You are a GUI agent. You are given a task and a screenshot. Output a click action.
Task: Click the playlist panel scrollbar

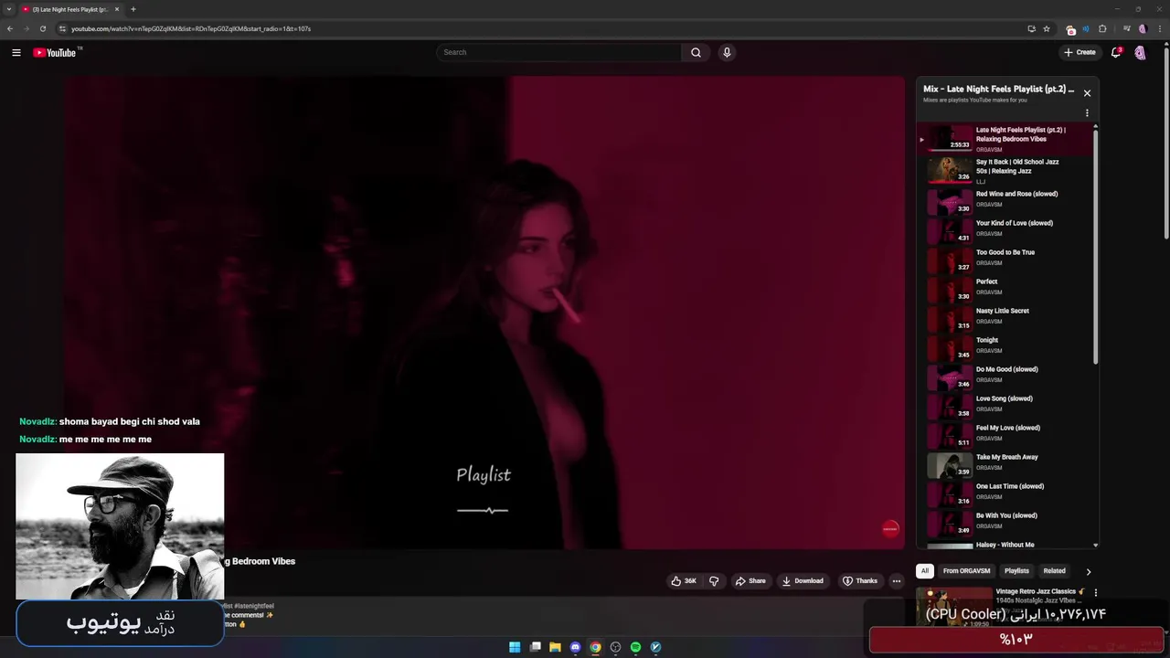1095,247
